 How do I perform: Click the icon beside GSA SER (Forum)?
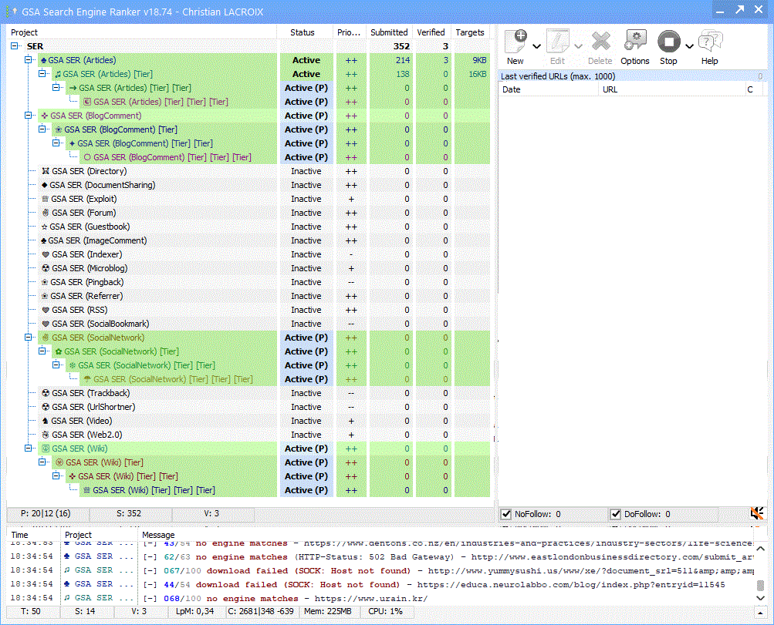pyautogui.click(x=46, y=213)
